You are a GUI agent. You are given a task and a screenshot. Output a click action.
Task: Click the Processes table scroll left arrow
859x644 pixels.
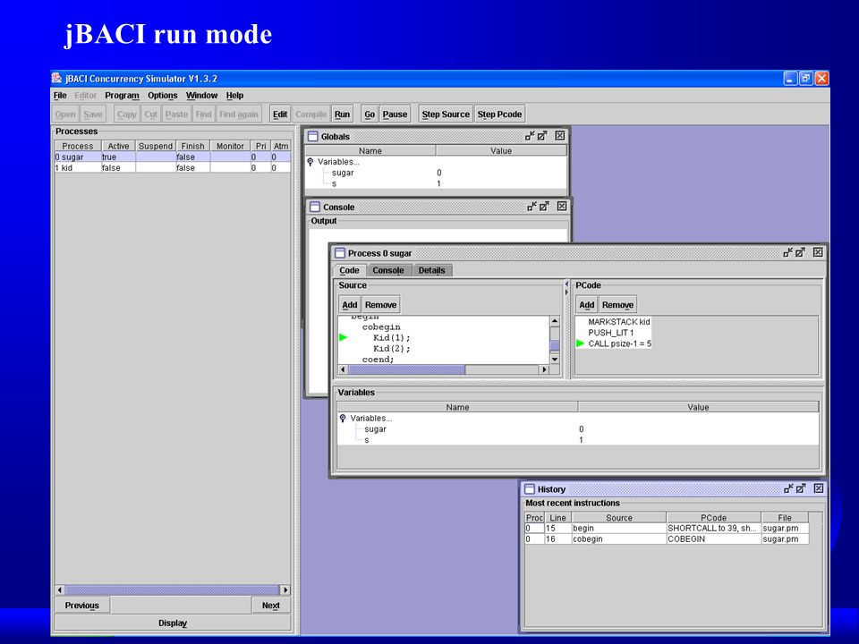click(60, 589)
